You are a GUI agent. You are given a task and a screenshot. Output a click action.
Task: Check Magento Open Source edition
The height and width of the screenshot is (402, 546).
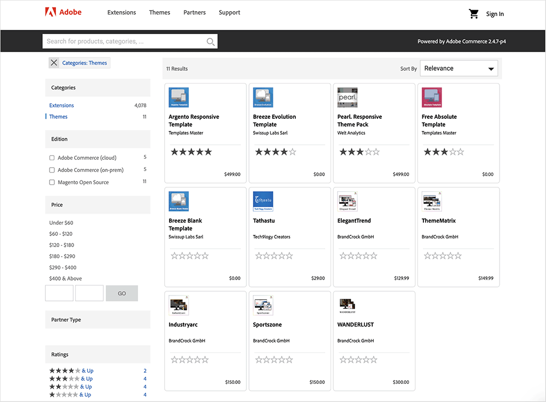[x=52, y=182]
